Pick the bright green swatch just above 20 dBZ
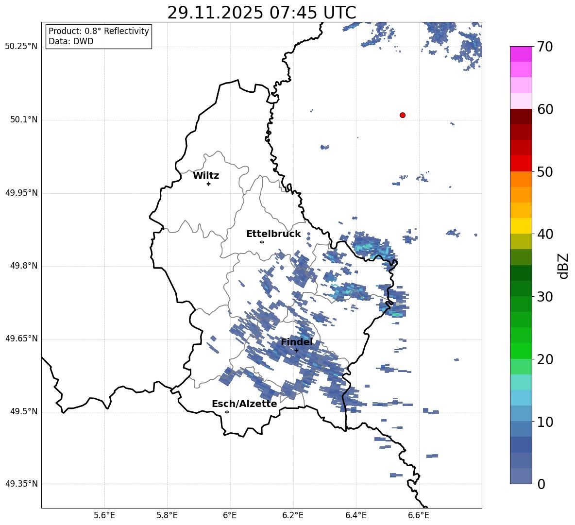The height and width of the screenshot is (525, 575). [x=521, y=351]
